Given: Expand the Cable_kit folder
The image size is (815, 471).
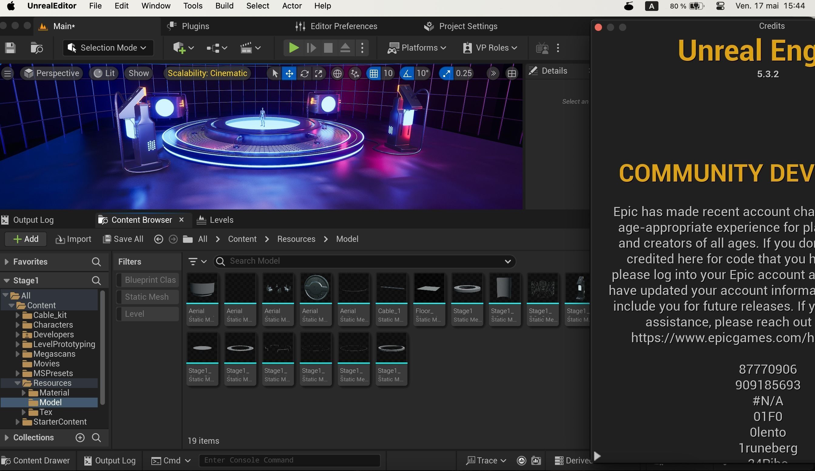Looking at the screenshot, I should (x=18, y=315).
